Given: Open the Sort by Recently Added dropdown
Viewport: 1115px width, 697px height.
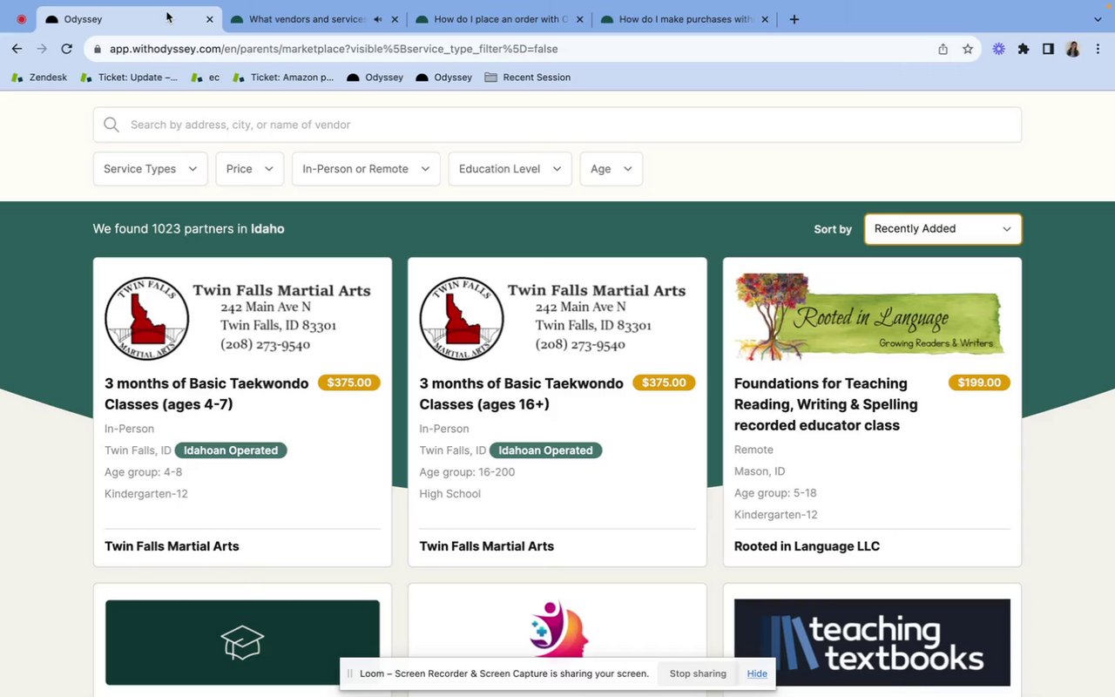Looking at the screenshot, I should pyautogui.click(x=943, y=229).
